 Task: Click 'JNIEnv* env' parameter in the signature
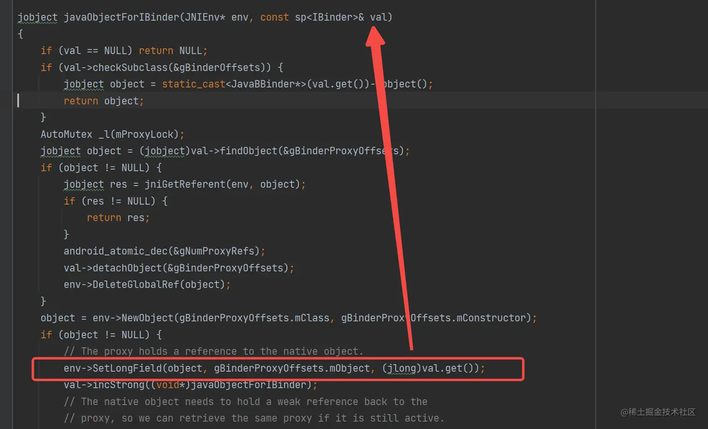coord(216,17)
